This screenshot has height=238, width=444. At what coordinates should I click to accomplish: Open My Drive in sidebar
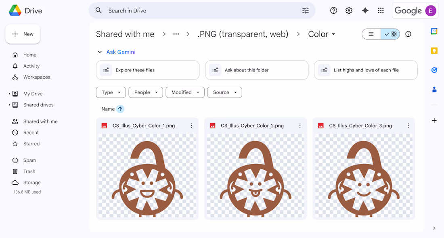(x=33, y=94)
